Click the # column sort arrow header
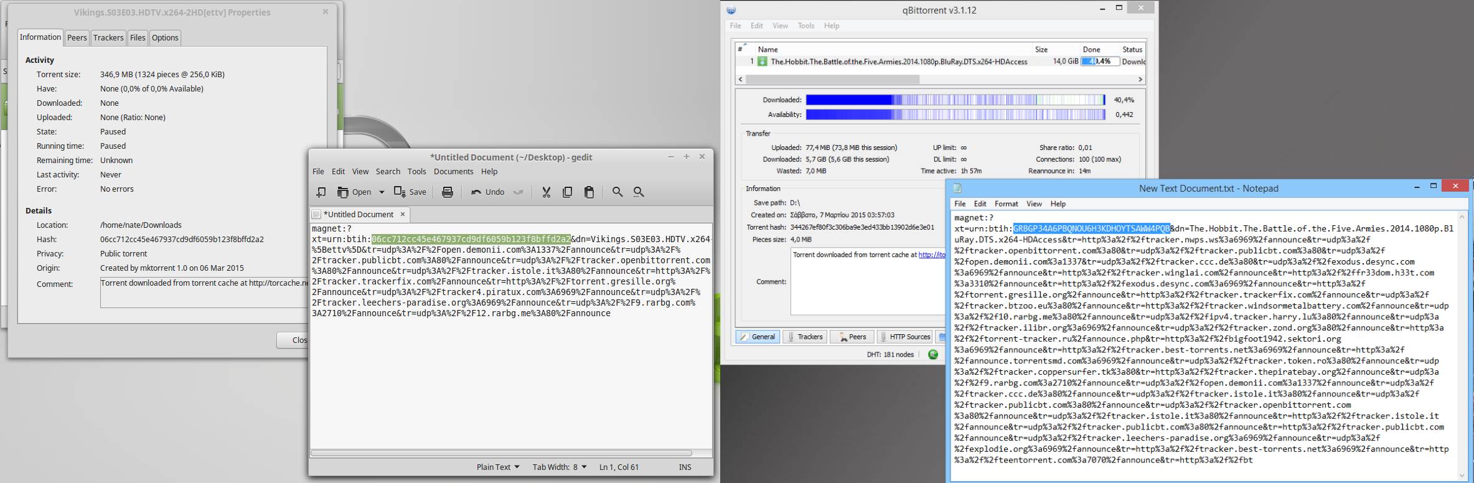Viewport: 1474px width, 483px height. (x=744, y=49)
